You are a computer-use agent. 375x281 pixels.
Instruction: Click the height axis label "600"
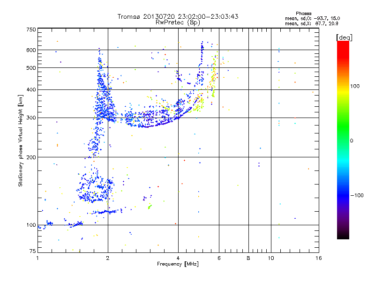click(31, 50)
